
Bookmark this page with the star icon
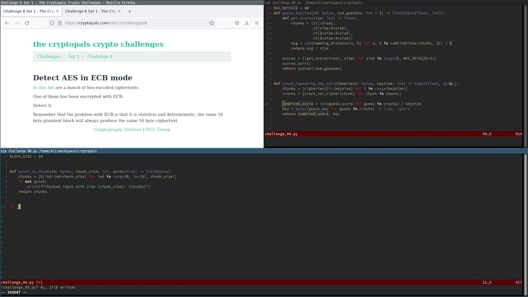coord(212,23)
